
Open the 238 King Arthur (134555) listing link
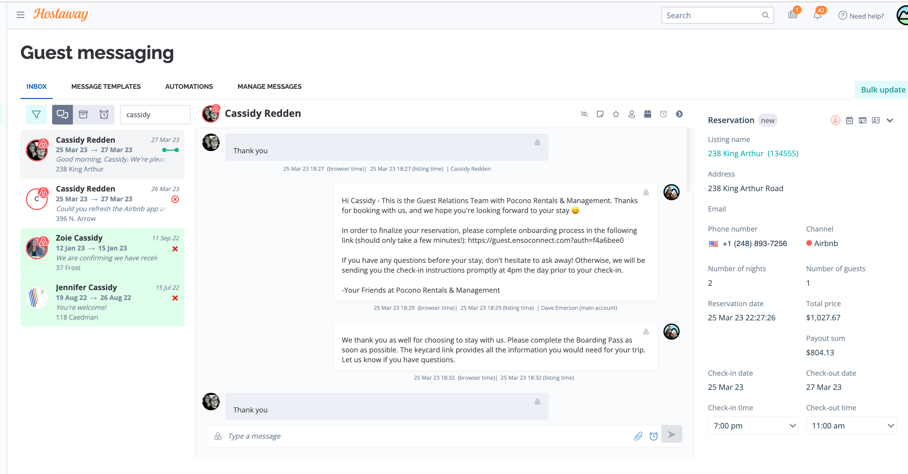(753, 153)
